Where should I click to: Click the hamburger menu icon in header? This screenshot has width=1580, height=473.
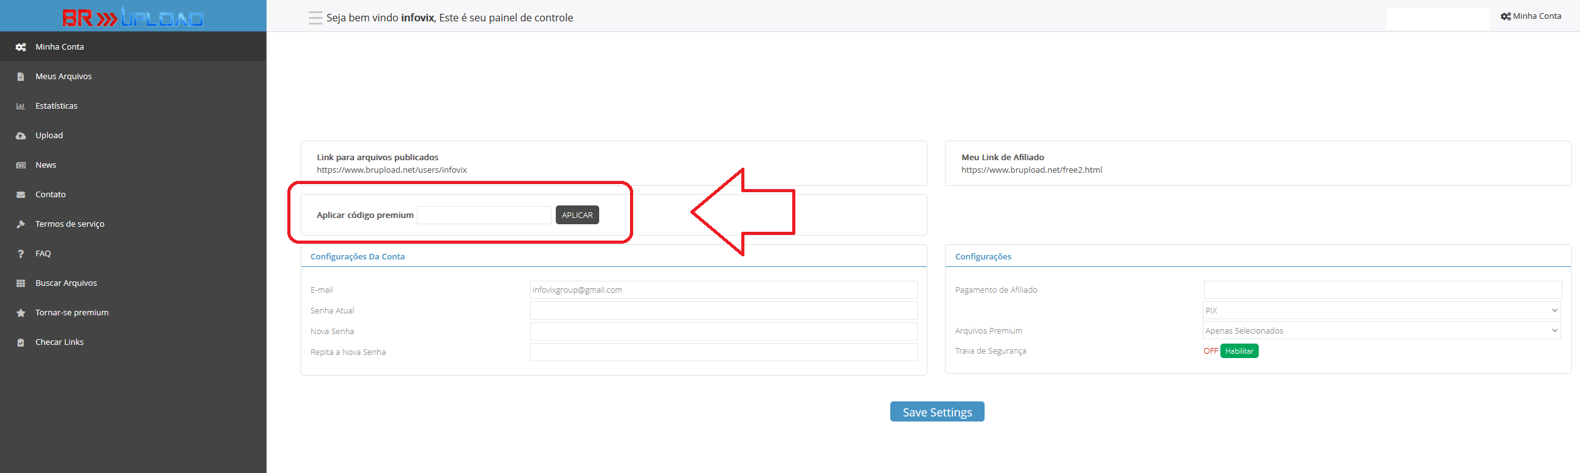point(315,18)
